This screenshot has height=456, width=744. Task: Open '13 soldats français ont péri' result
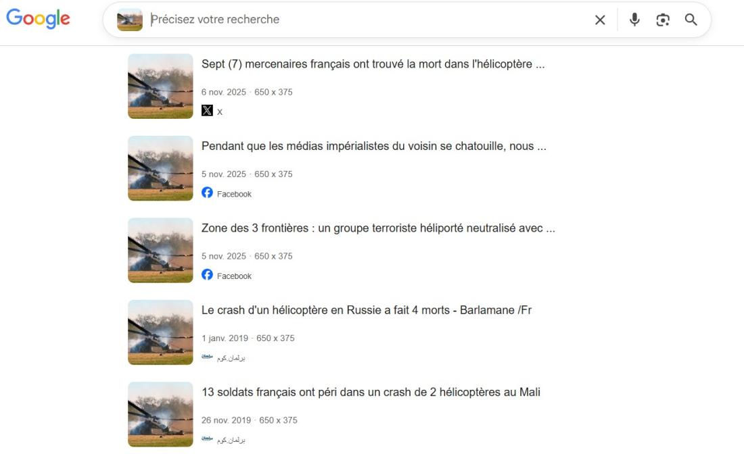coord(371,392)
